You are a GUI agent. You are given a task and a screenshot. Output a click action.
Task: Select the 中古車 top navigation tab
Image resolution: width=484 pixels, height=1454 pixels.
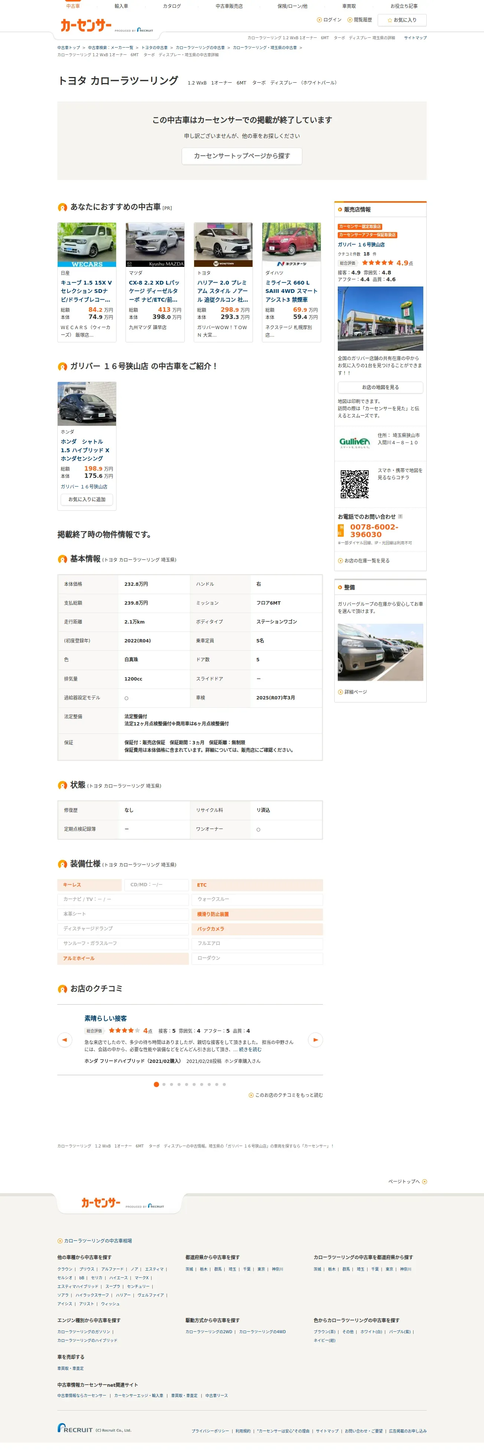click(x=73, y=6)
